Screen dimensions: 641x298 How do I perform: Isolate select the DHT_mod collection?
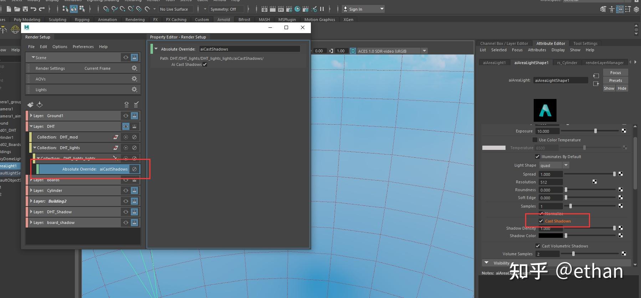click(126, 137)
